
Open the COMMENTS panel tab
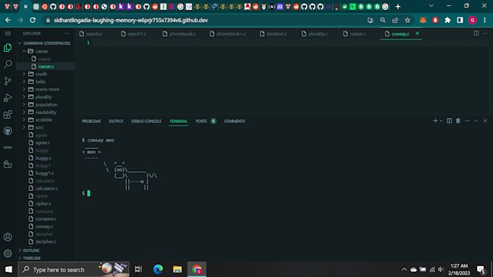[234, 121]
